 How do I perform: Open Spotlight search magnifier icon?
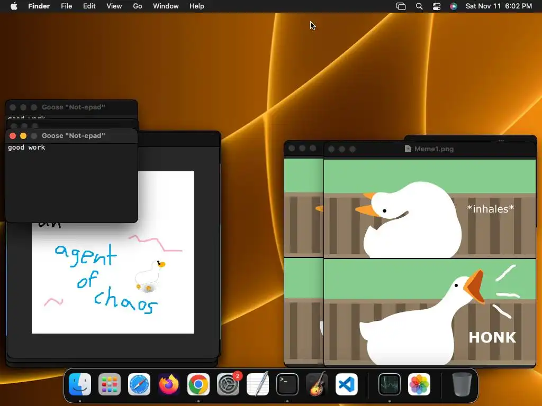click(x=419, y=6)
